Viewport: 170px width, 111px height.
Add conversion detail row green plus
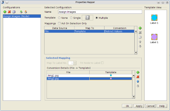click(x=138, y=72)
